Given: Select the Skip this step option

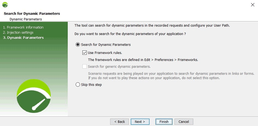Looking at the screenshot, I should (x=78, y=85).
